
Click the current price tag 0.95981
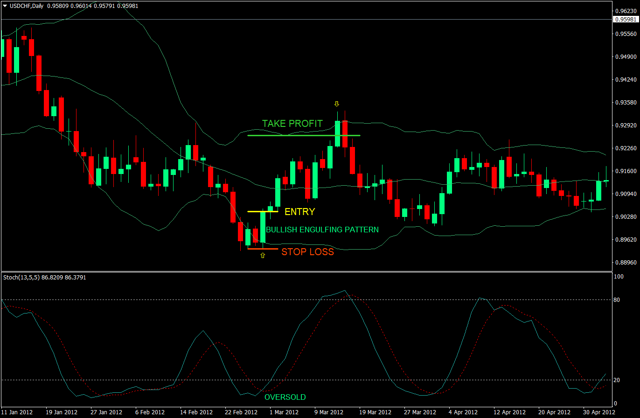click(626, 19)
